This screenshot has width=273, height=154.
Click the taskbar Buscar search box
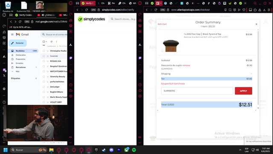pyautogui.click(x=29, y=150)
